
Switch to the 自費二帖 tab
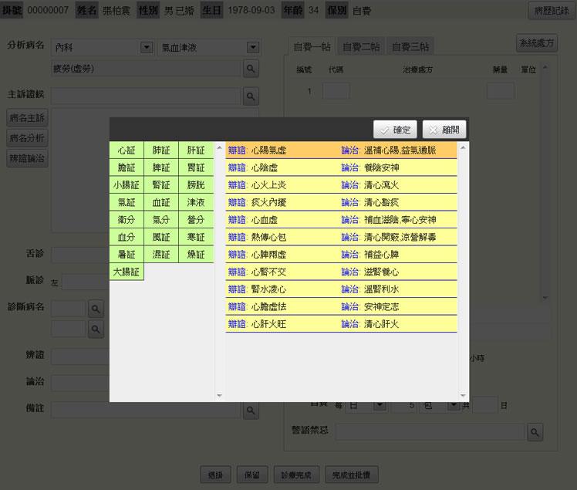361,46
